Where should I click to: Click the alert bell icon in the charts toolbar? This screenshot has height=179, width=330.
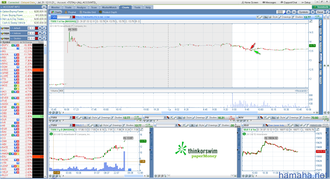tap(288, 12)
